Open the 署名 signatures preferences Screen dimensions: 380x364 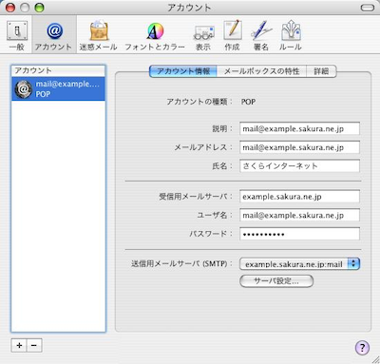[261, 35]
